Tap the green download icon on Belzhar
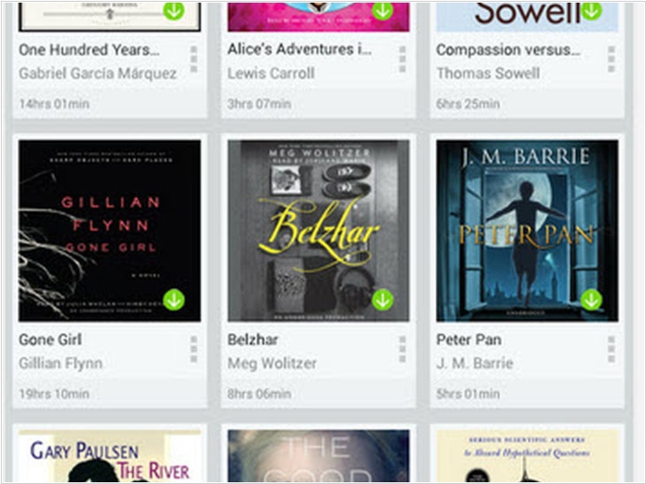This screenshot has height=484, width=646. [383, 300]
